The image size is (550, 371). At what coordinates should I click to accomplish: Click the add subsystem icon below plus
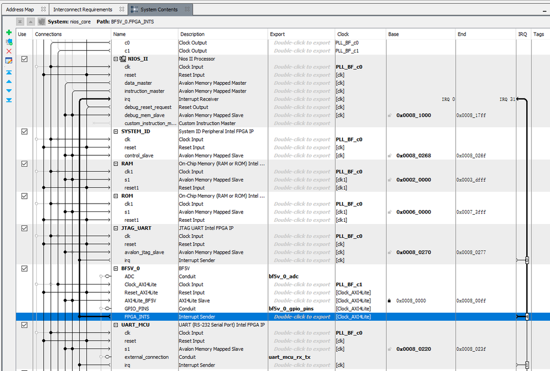pos(9,42)
